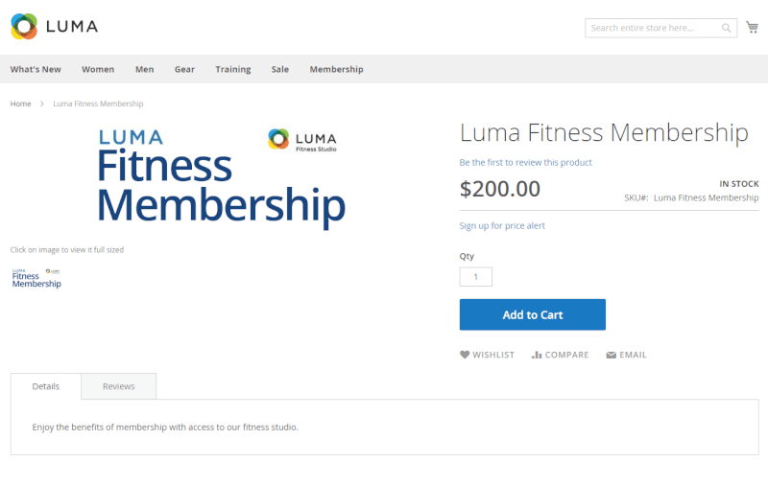Click 'Be the first to review' link
The image size is (768, 485).
click(526, 163)
